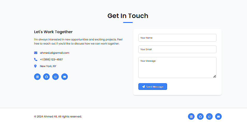Open GitHub icon in contact section
Image resolution: width=247 pixels, height=122 pixels.
(x=47, y=77)
